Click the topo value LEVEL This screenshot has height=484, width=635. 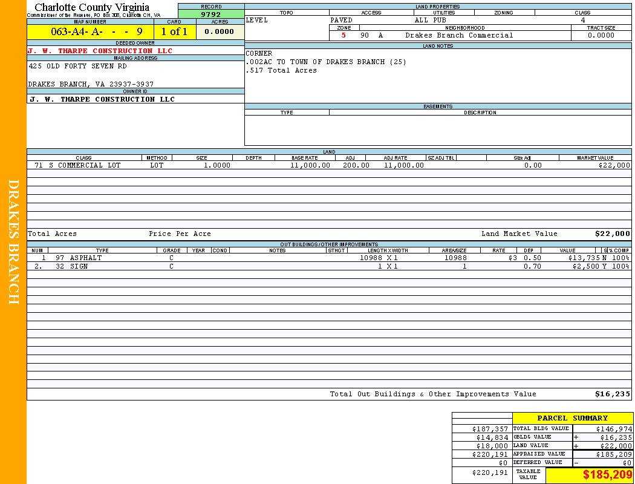click(257, 20)
